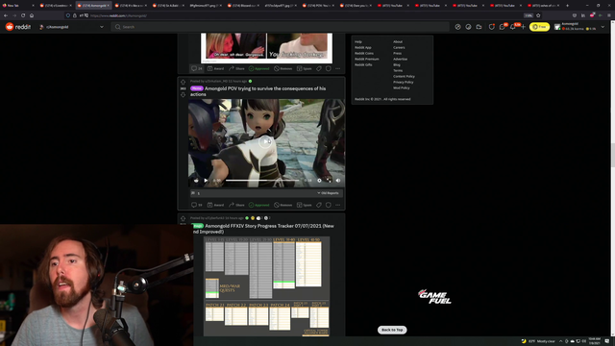Open the taskbar clock and date
Viewport: 615px width, 346px height.
pyautogui.click(x=594, y=341)
